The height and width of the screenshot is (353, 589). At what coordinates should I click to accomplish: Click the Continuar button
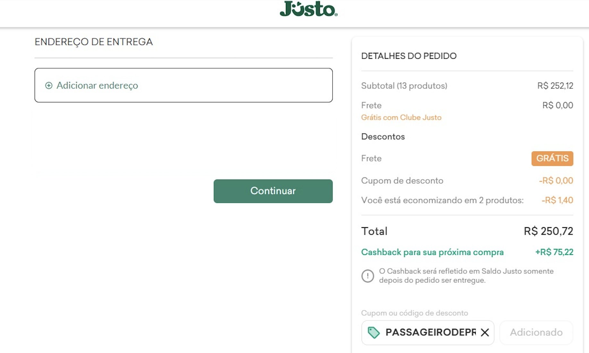(273, 191)
